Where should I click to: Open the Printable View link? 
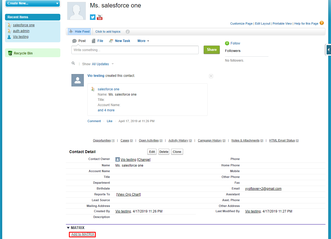[x=282, y=23]
